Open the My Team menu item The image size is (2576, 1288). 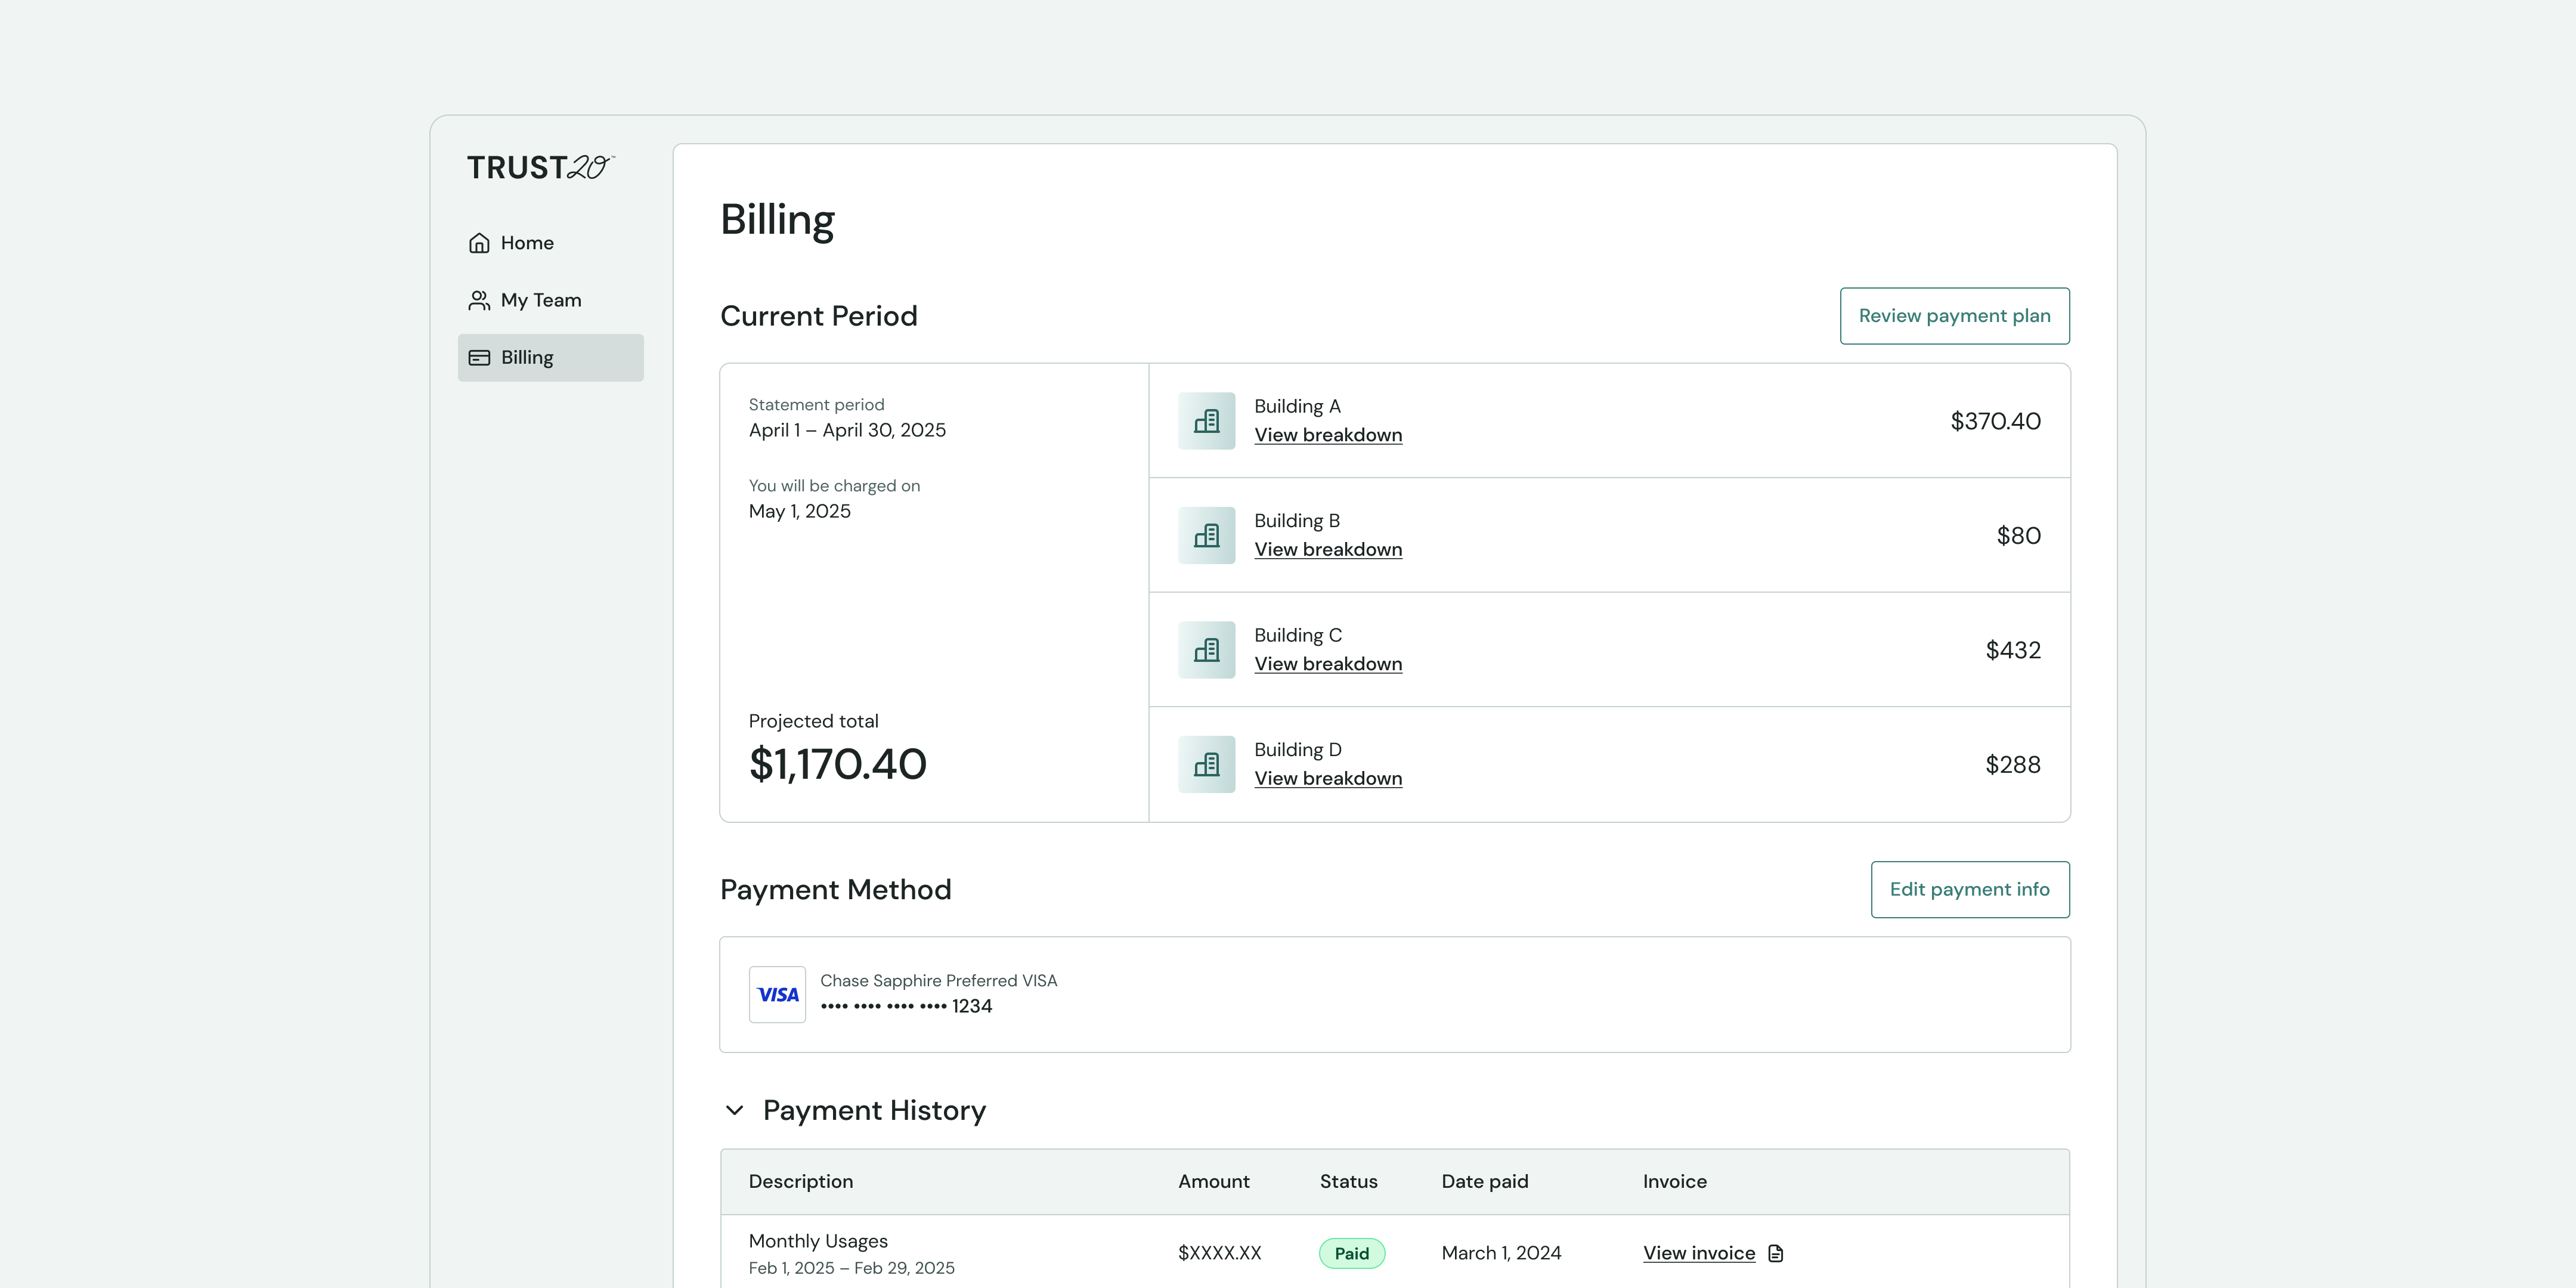coord(540,300)
